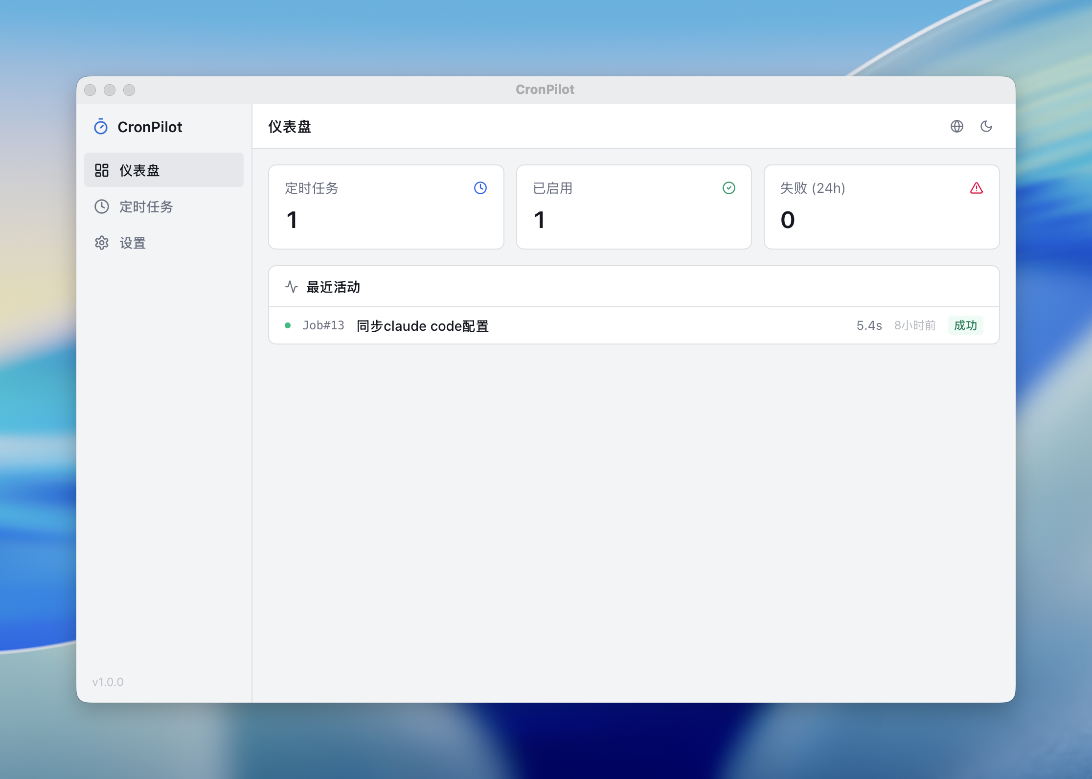Select the 失败 (24h) statistics card

pos(881,207)
